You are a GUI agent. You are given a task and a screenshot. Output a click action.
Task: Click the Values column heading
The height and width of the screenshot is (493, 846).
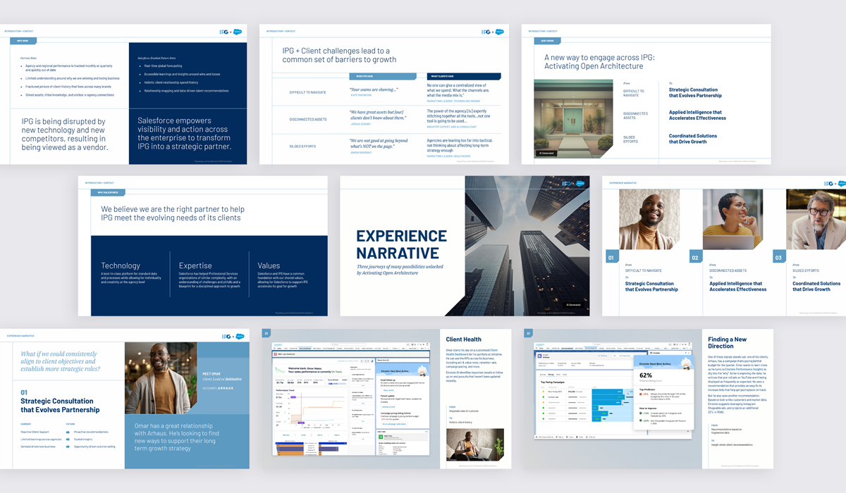pyautogui.click(x=269, y=266)
